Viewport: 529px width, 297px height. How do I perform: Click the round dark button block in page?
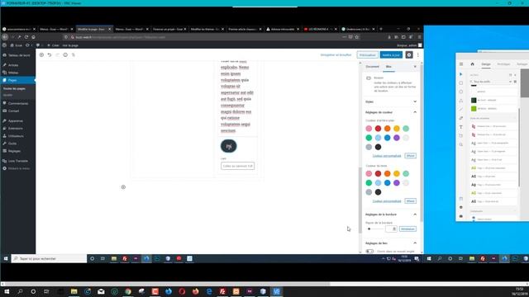[229, 146]
